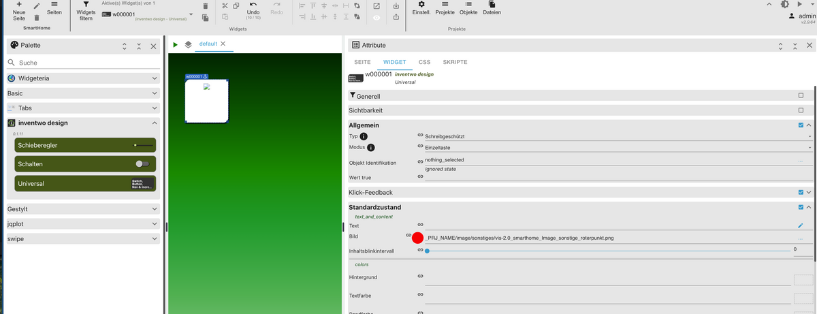Expand all Attribute sections icon
The image size is (817, 314).
point(781,46)
